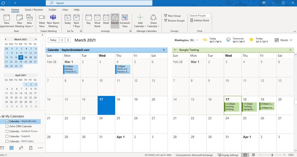297x157 pixels.
Task: Check Calendar - Support
Action: point(7,136)
